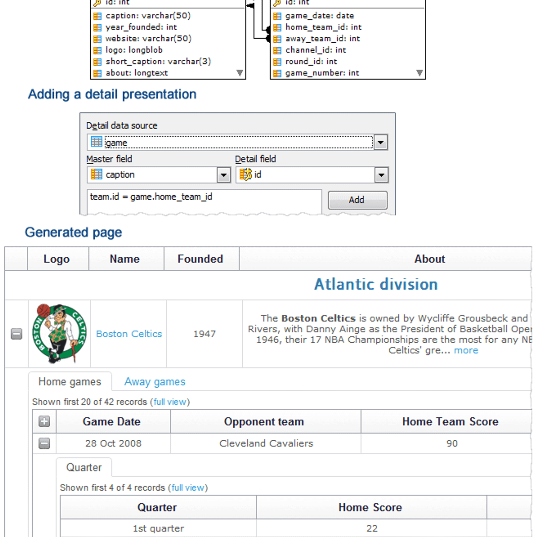
Task: Click column icon beside about: longtext
Action: [97, 73]
